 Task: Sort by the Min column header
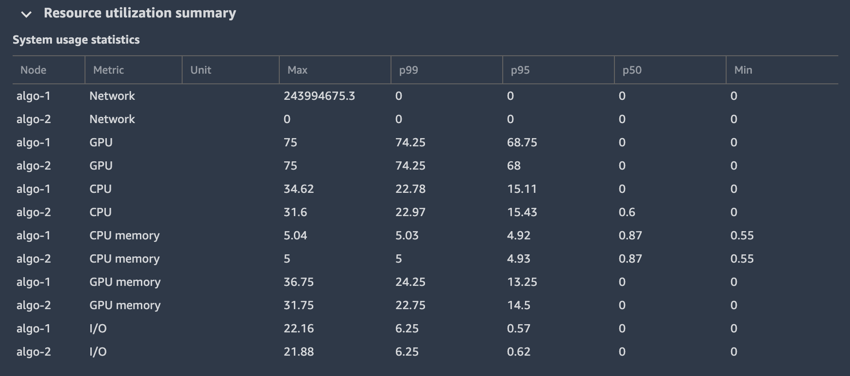(x=743, y=70)
